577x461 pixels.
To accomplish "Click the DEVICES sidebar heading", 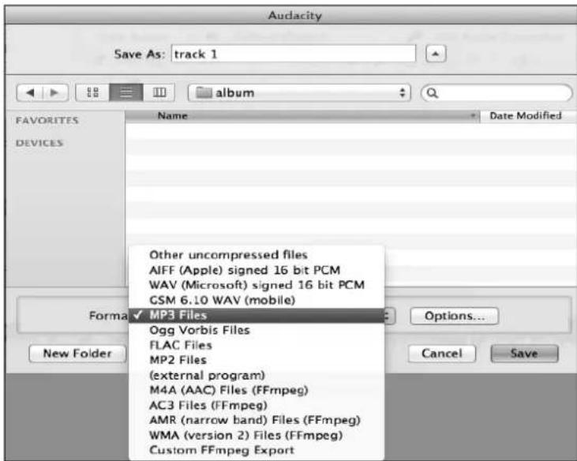I will point(39,143).
